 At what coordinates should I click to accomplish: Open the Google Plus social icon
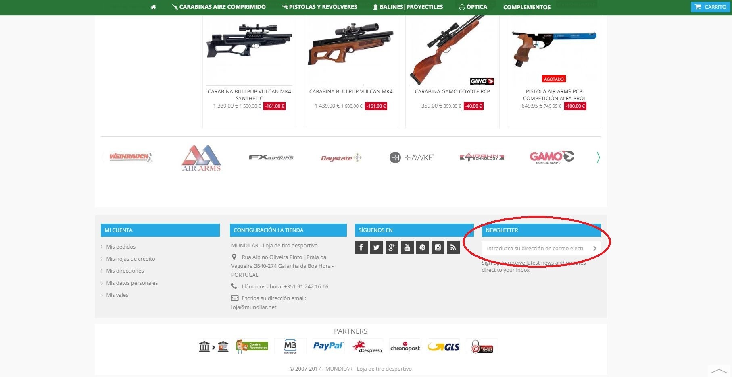392,247
